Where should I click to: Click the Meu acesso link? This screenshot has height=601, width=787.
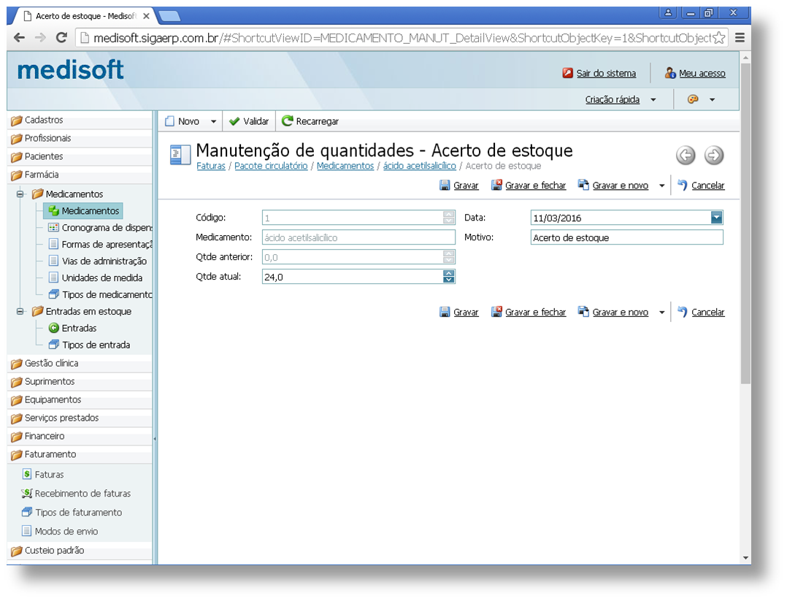click(702, 73)
